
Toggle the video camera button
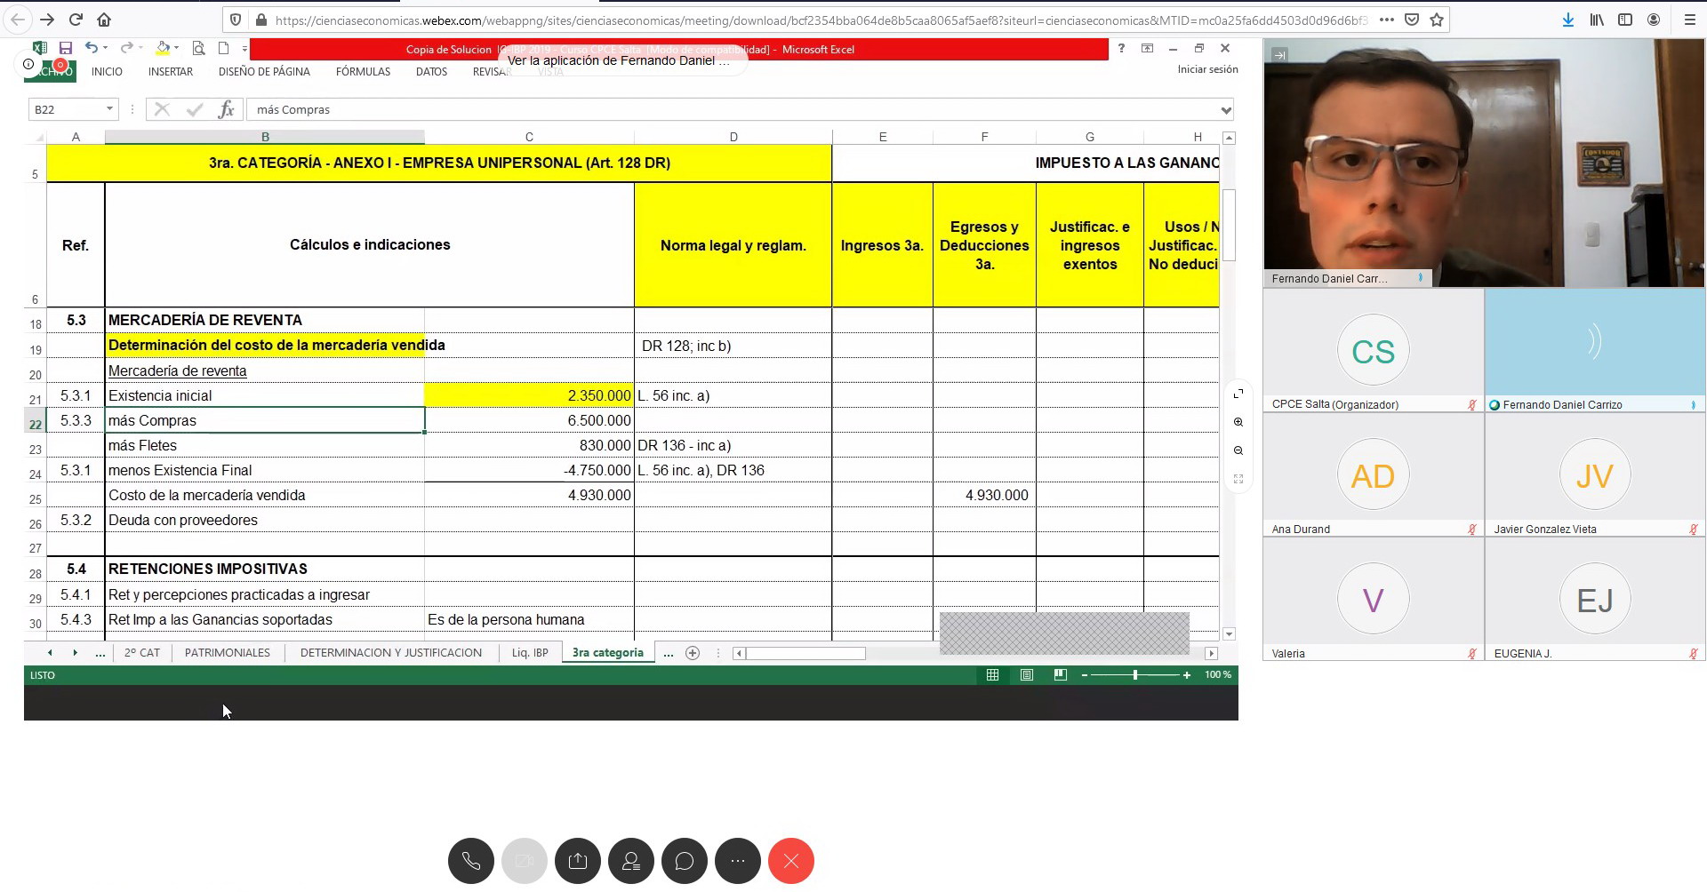pyautogui.click(x=525, y=861)
